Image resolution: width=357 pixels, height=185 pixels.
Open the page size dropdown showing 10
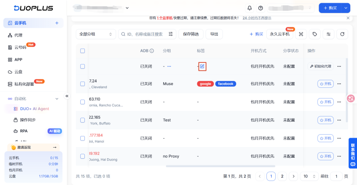309,176
